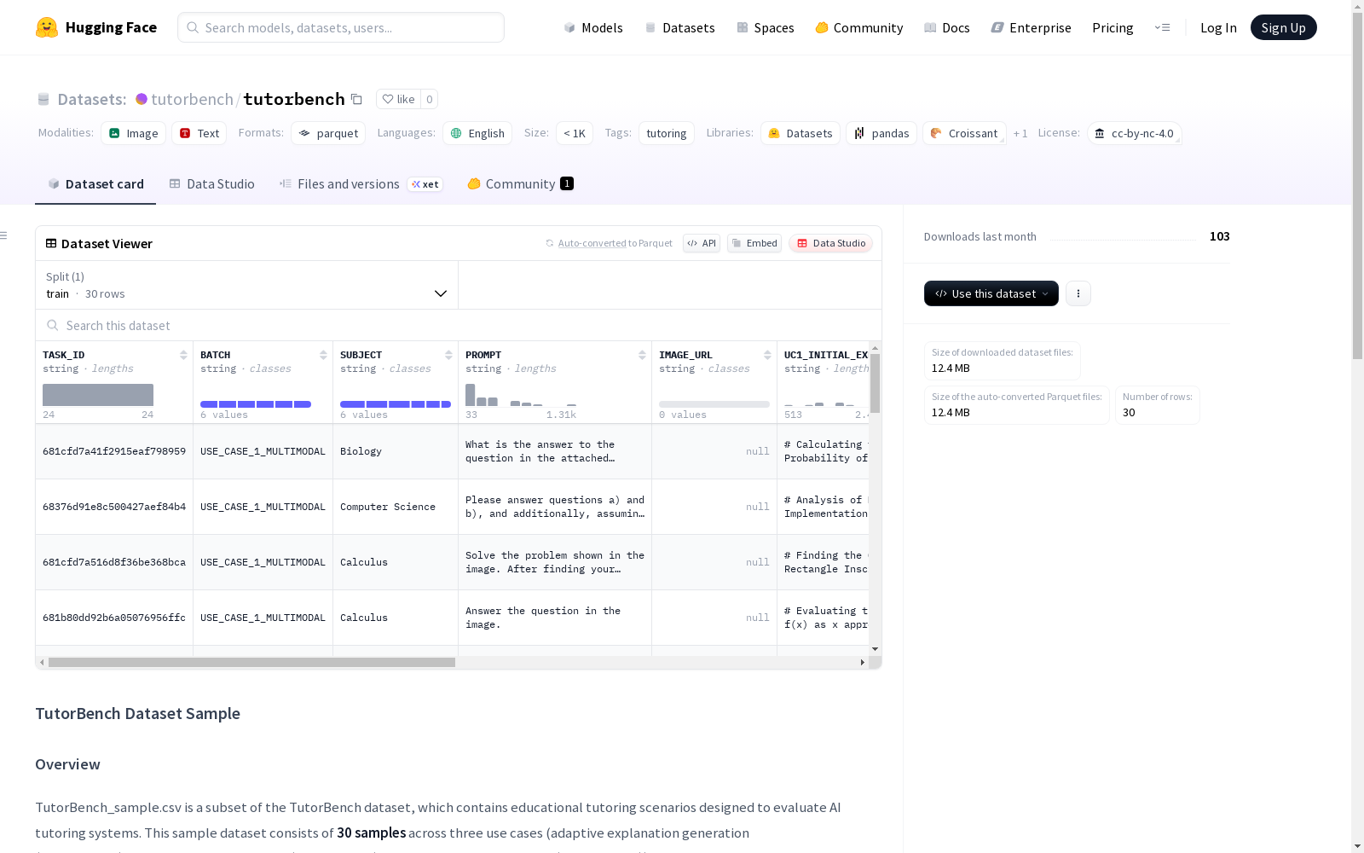Image resolution: width=1364 pixels, height=853 pixels.
Task: Click the Hugging Face logo icon
Action: (x=47, y=27)
